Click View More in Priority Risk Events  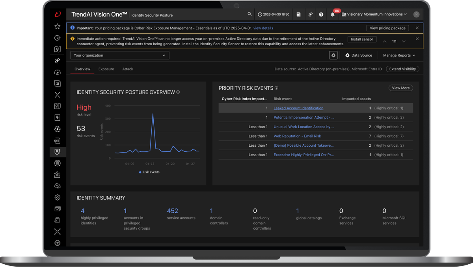(x=401, y=88)
